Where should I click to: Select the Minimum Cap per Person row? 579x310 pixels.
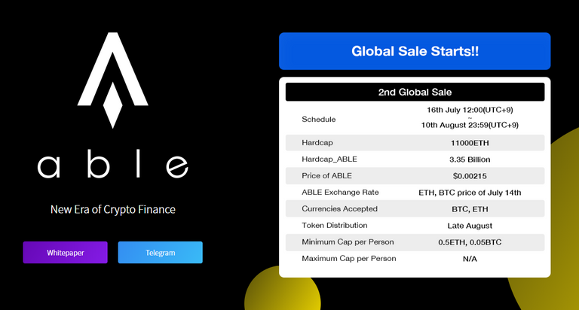415,242
